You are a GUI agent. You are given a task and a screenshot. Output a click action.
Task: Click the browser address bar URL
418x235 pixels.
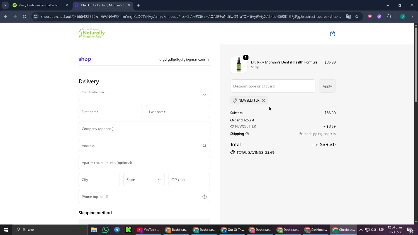pos(191,16)
